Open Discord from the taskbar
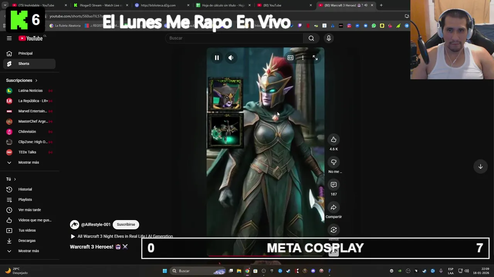This screenshot has width=494, height=277. [x=313, y=271]
